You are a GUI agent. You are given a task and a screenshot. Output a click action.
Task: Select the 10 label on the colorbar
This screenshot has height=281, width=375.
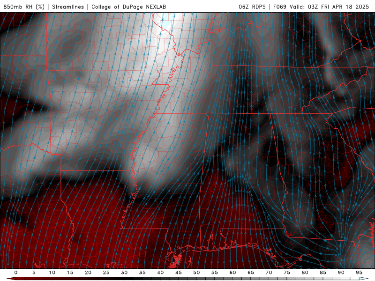click(x=52, y=273)
